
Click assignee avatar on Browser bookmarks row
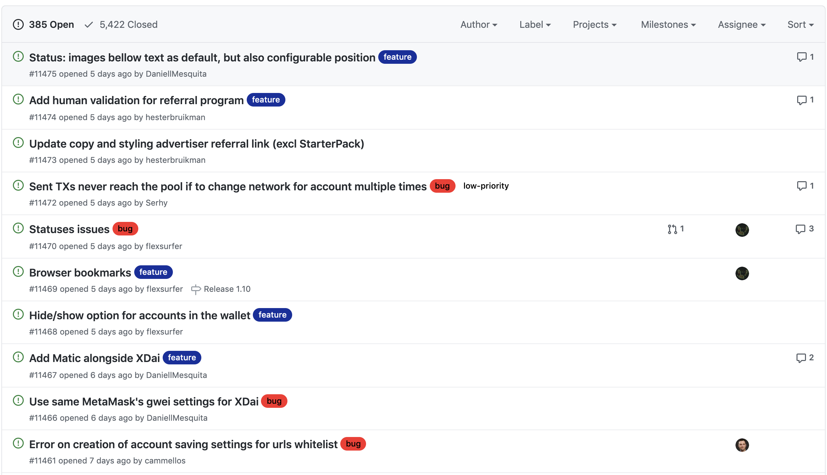[742, 273]
